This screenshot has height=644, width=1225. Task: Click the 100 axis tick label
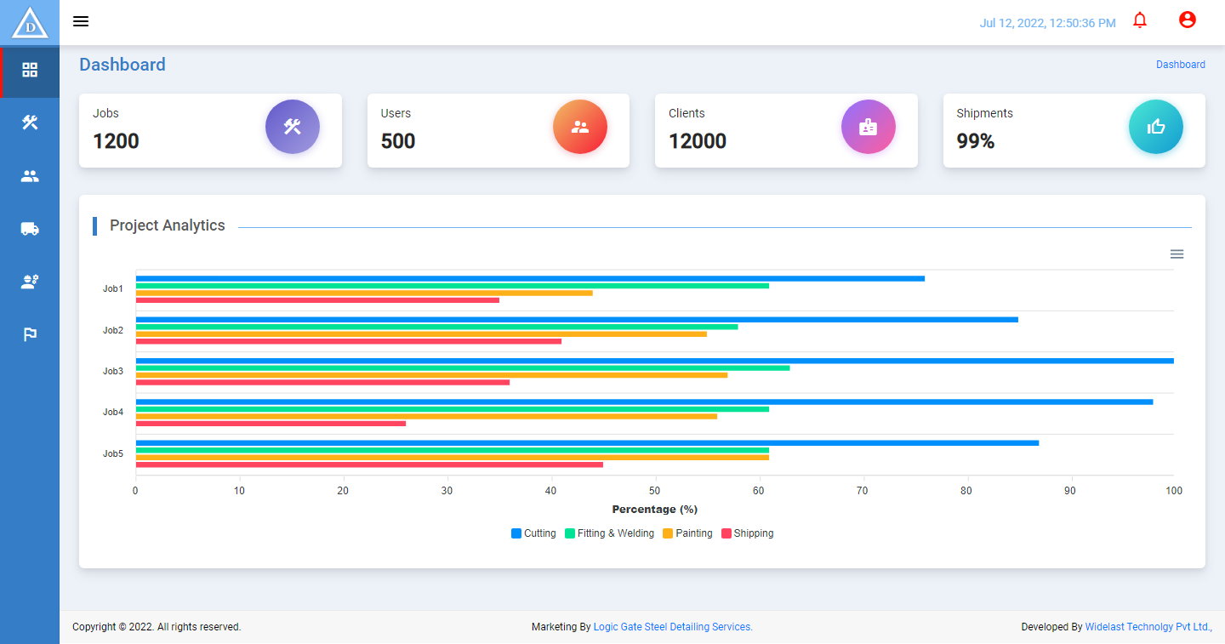pyautogui.click(x=1174, y=491)
